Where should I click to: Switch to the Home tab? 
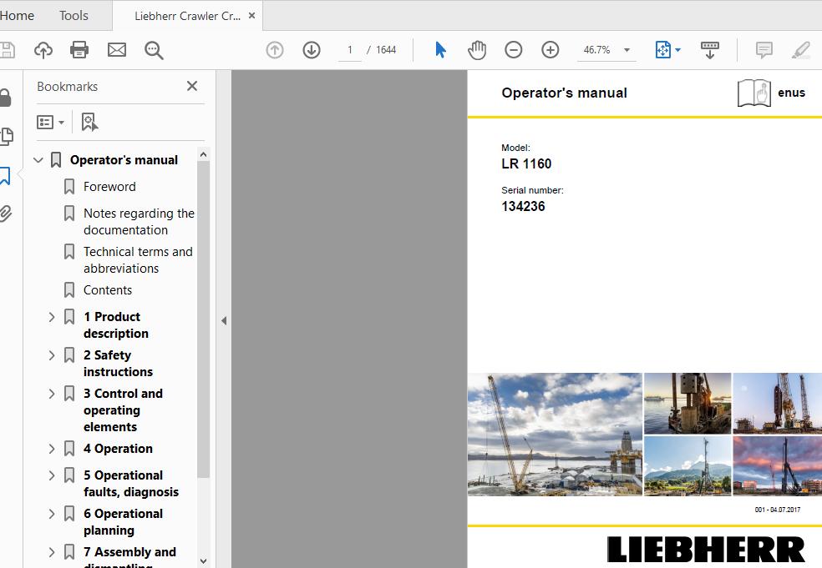coord(17,16)
